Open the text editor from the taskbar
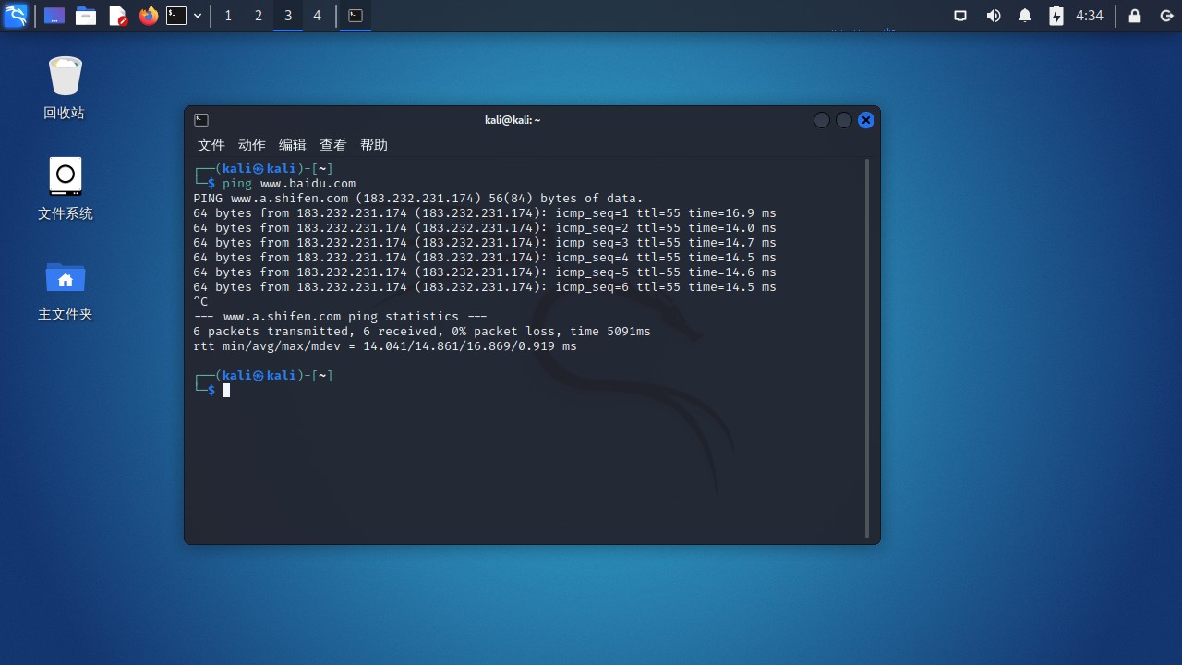The height and width of the screenshot is (665, 1182). (x=116, y=15)
